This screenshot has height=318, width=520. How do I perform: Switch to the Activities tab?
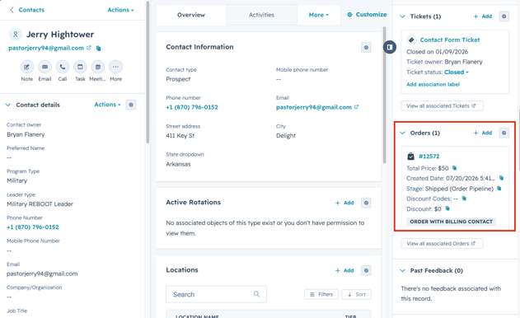tap(262, 15)
